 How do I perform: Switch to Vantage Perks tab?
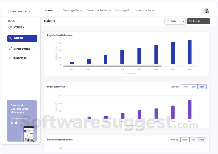73,10
